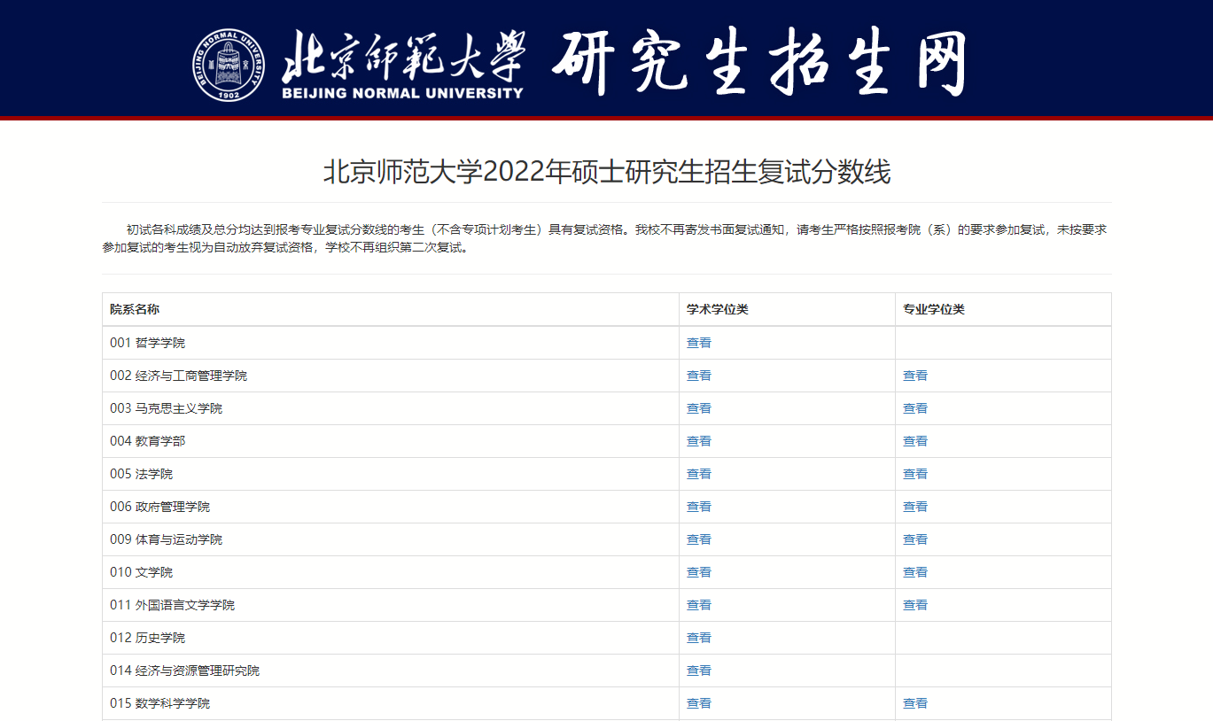Viewport: 1213px width, 721px height.
Task: Select the row text 015 数学科学学院
Action: [160, 703]
